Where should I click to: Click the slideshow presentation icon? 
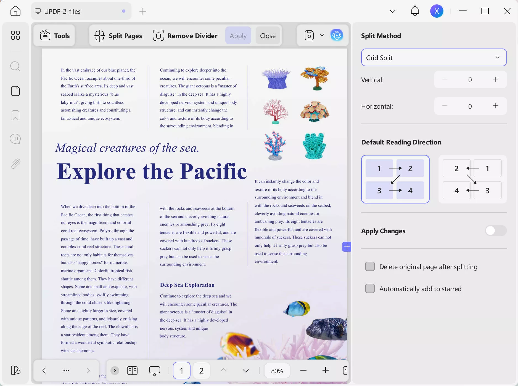154,371
